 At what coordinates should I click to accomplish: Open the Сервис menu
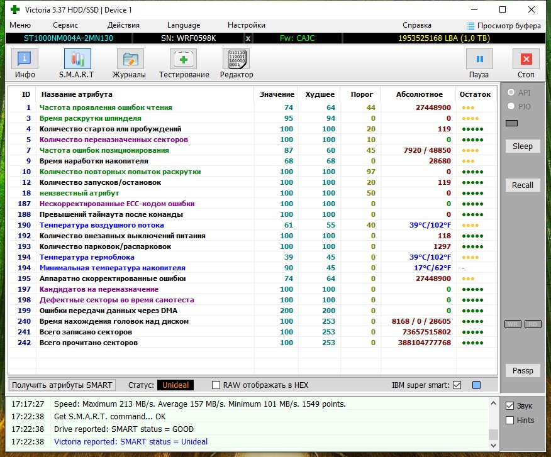[x=65, y=25]
